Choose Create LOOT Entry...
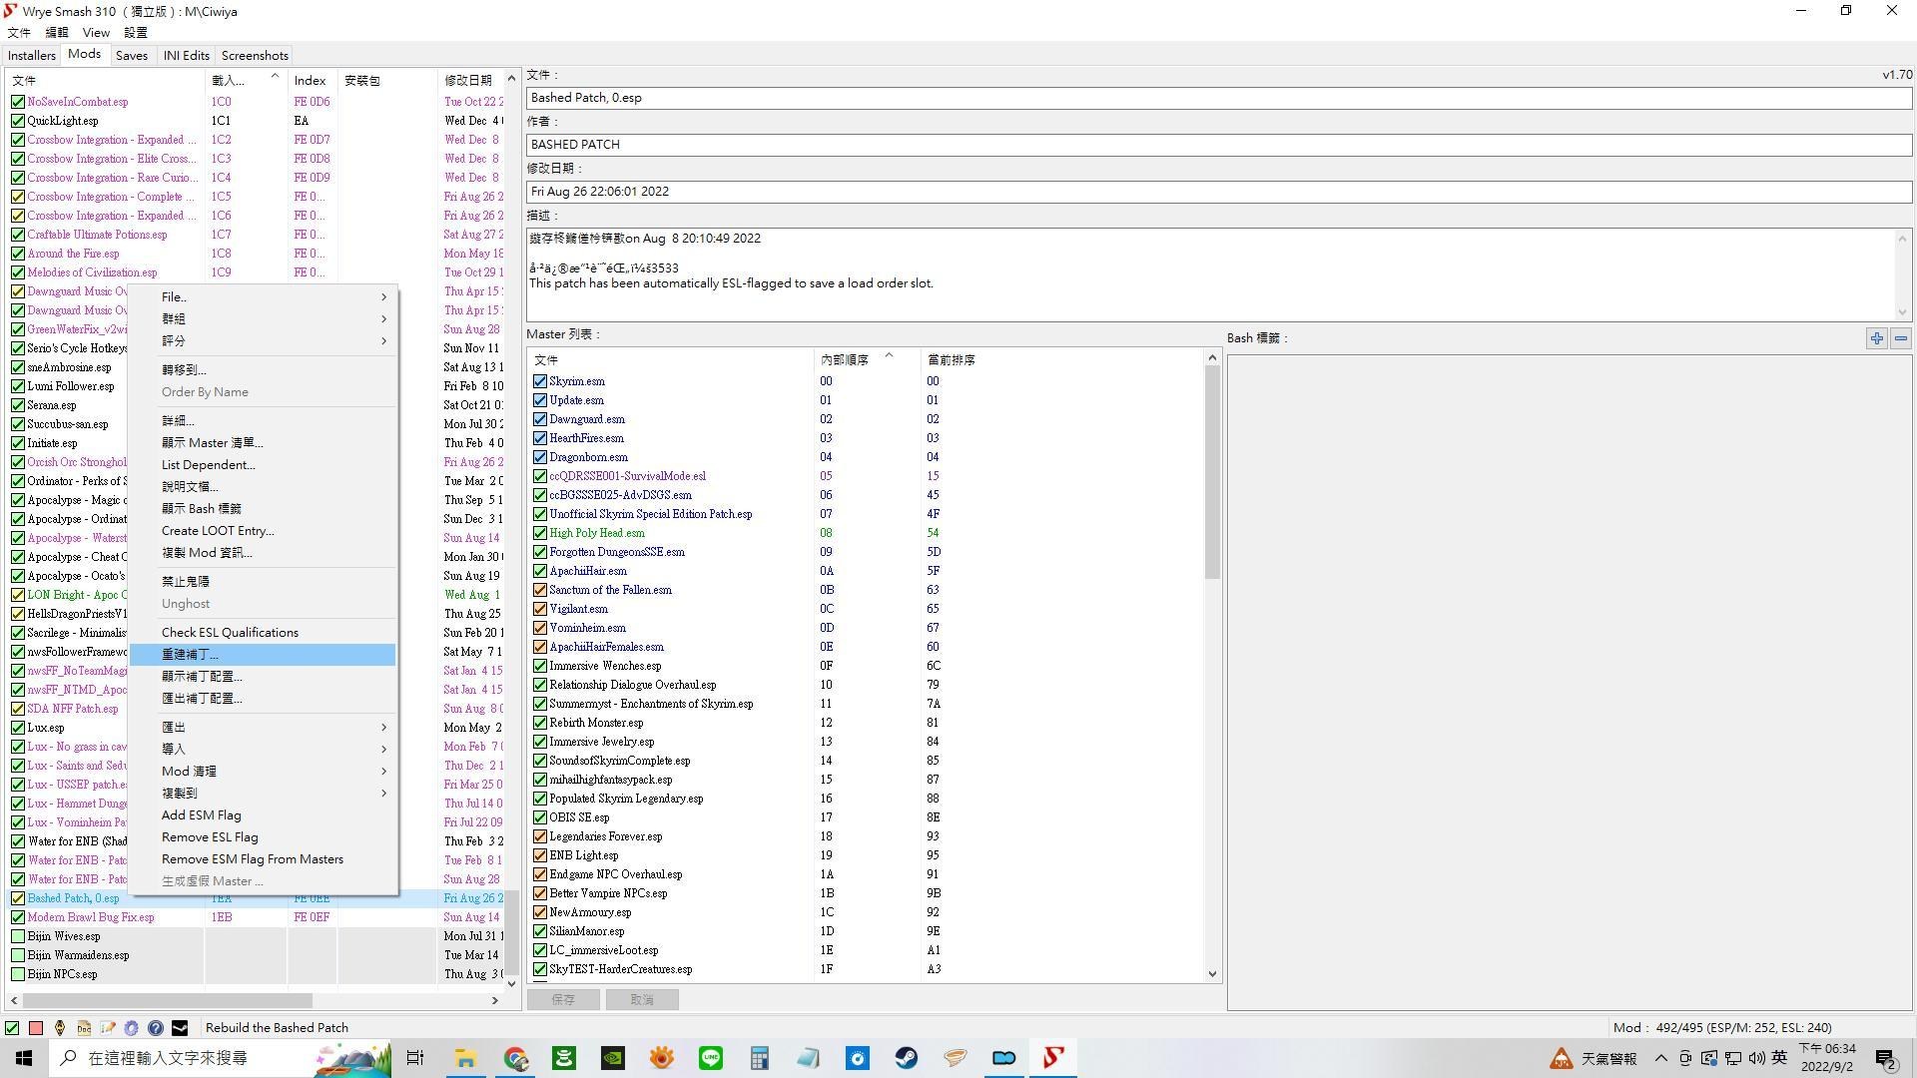The image size is (1917, 1078). pyautogui.click(x=265, y=531)
